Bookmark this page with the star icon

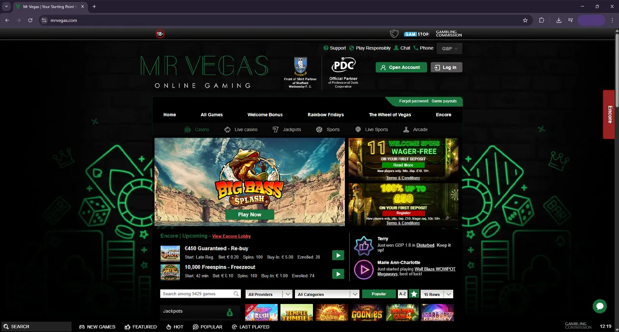[525, 20]
